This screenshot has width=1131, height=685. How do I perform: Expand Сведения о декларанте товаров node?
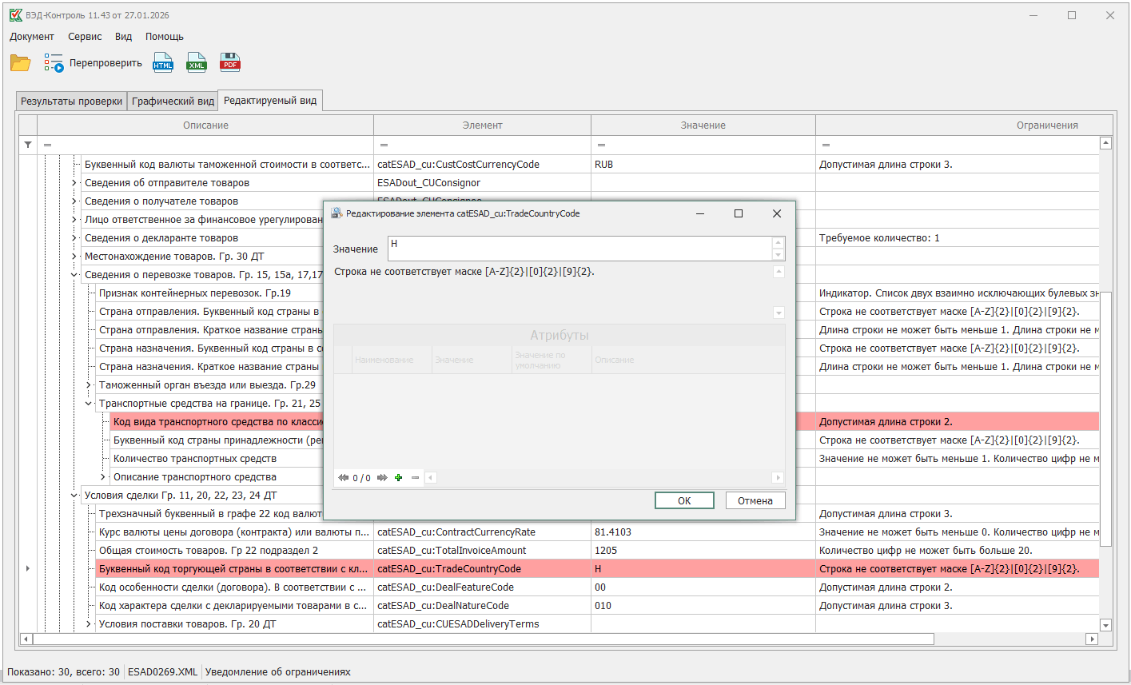click(74, 238)
